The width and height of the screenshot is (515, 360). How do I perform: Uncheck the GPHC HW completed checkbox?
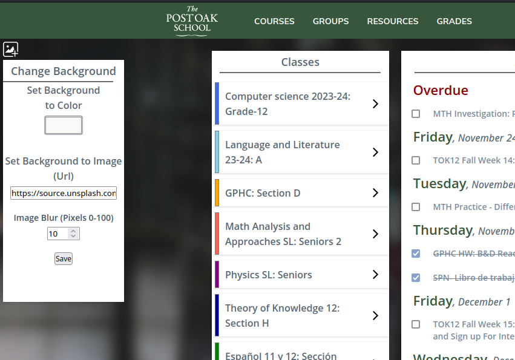coord(416,254)
